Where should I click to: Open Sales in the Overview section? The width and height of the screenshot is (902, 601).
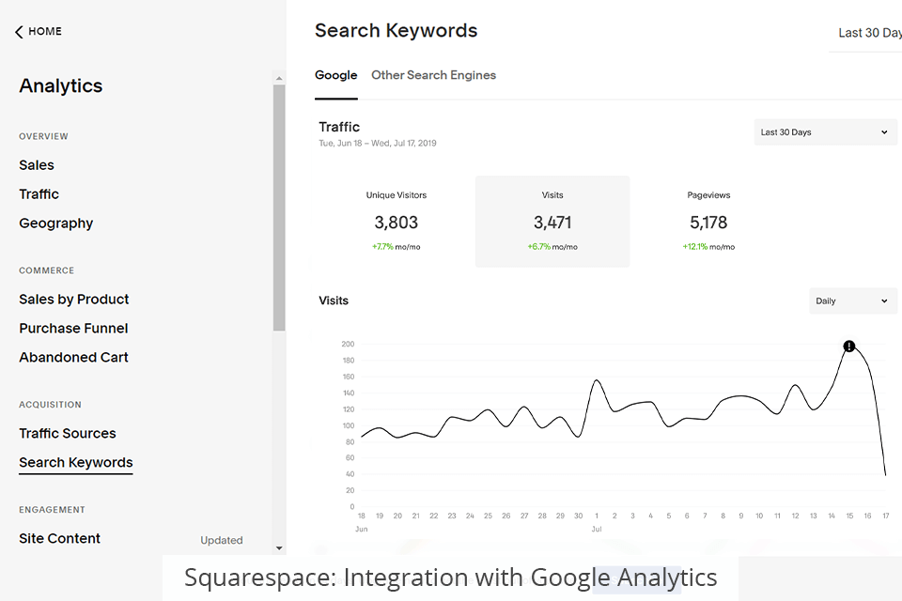pos(37,165)
